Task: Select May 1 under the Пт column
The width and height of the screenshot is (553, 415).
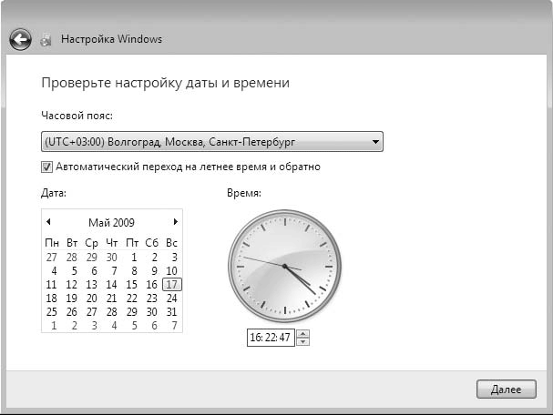Action: click(134, 258)
